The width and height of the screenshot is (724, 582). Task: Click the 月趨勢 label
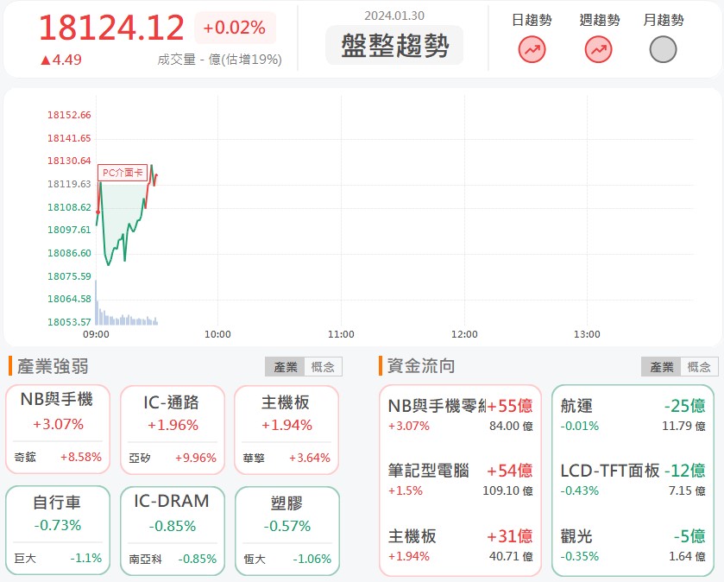click(664, 20)
